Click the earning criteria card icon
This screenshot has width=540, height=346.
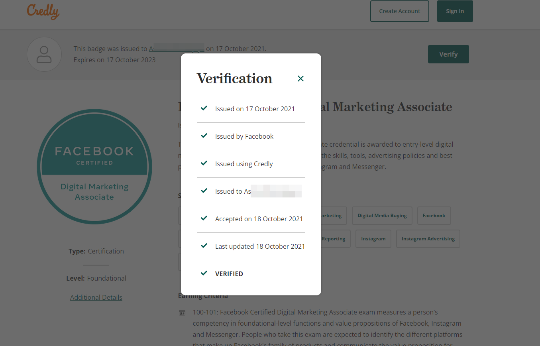coord(182,313)
